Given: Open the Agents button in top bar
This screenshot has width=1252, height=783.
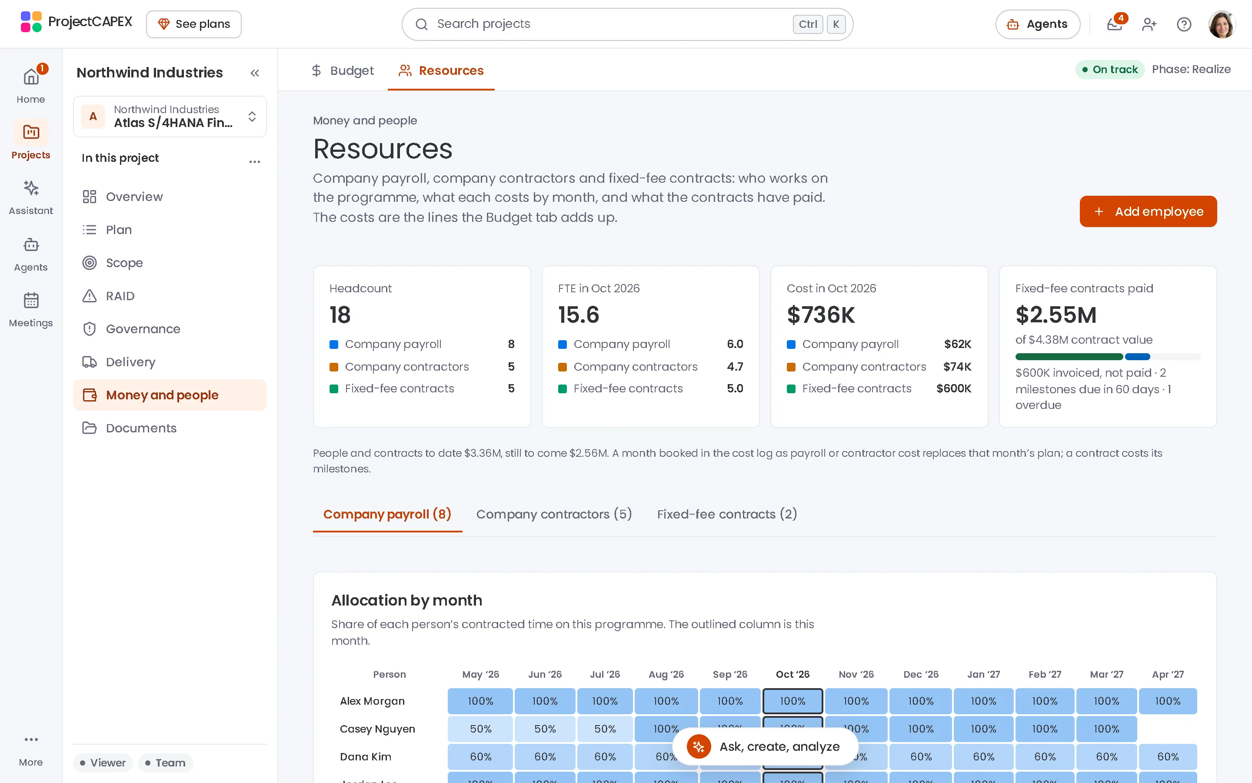Looking at the screenshot, I should [1037, 24].
